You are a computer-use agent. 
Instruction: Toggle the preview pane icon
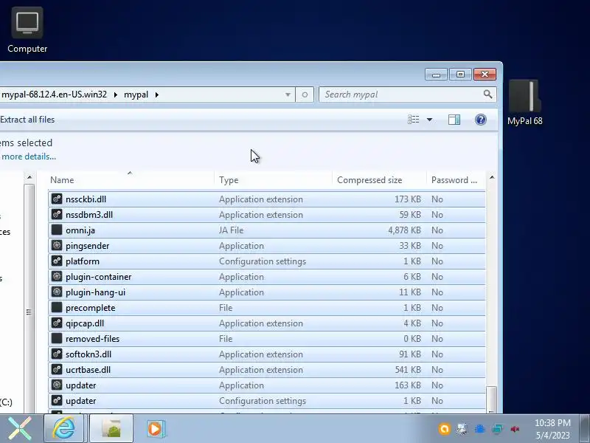coord(454,120)
